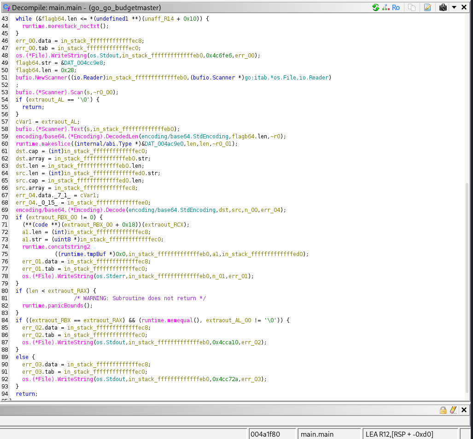Select os.Stderr argument on line 78
The image size is (473, 439).
pos(111,276)
